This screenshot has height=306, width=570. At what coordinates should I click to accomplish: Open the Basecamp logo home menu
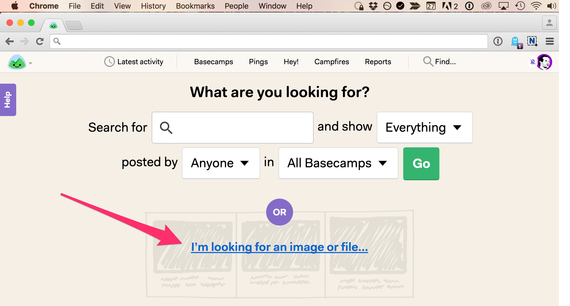(x=17, y=62)
